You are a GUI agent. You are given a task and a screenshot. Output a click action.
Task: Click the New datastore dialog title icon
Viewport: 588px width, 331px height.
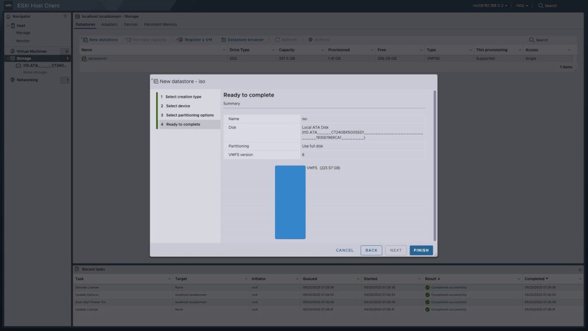[155, 81]
